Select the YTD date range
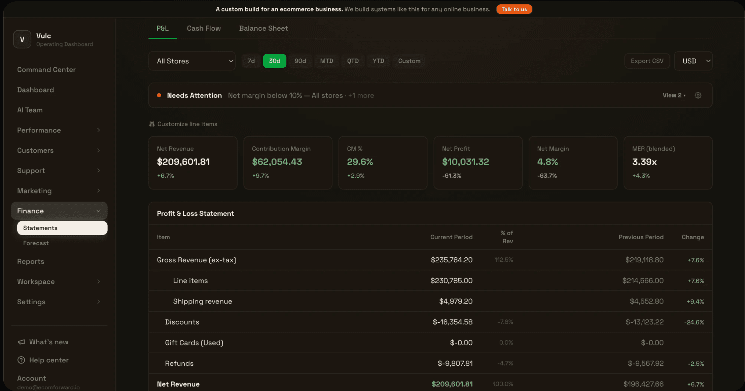 pyautogui.click(x=378, y=61)
